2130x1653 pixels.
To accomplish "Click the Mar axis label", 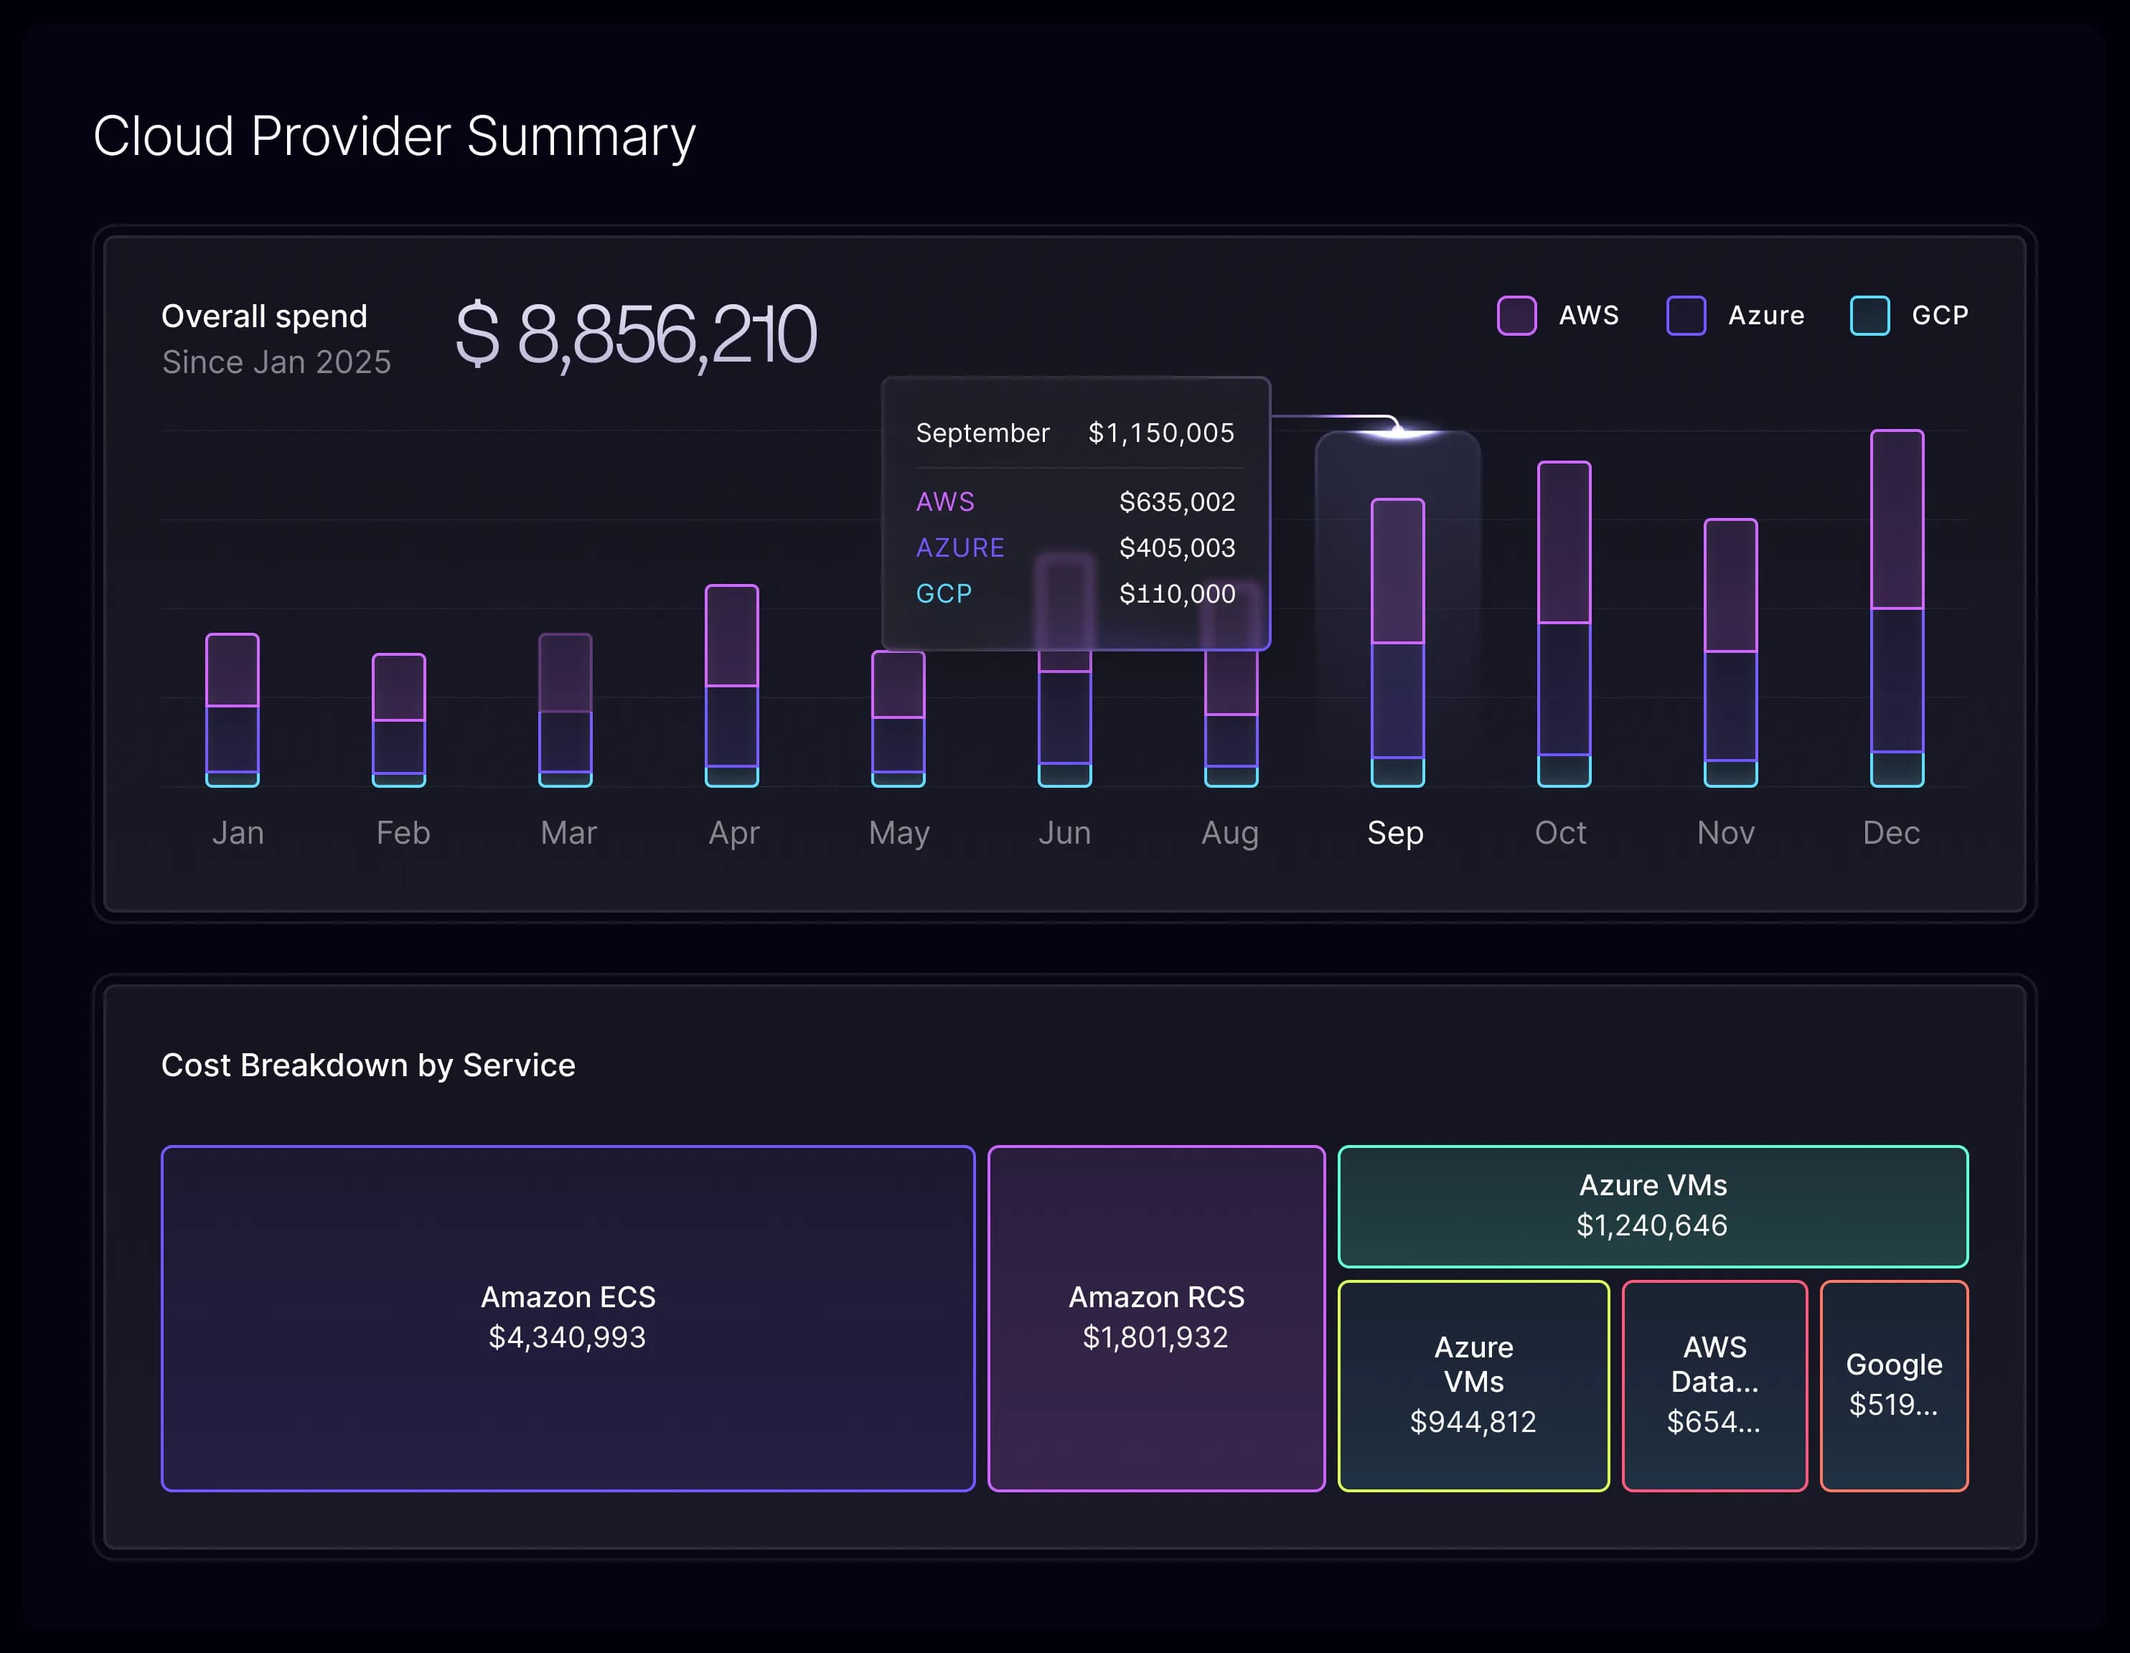I will (568, 833).
